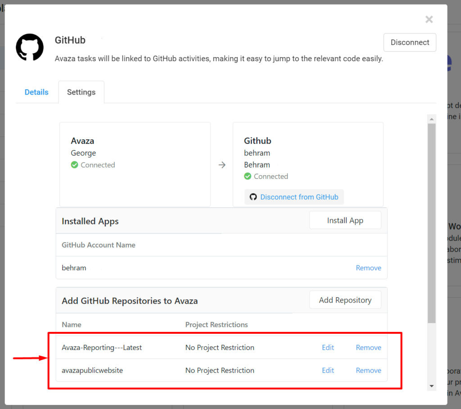Screen dimensions: 461x409
Task: Click the Github Connected green check icon
Action: coord(248,176)
